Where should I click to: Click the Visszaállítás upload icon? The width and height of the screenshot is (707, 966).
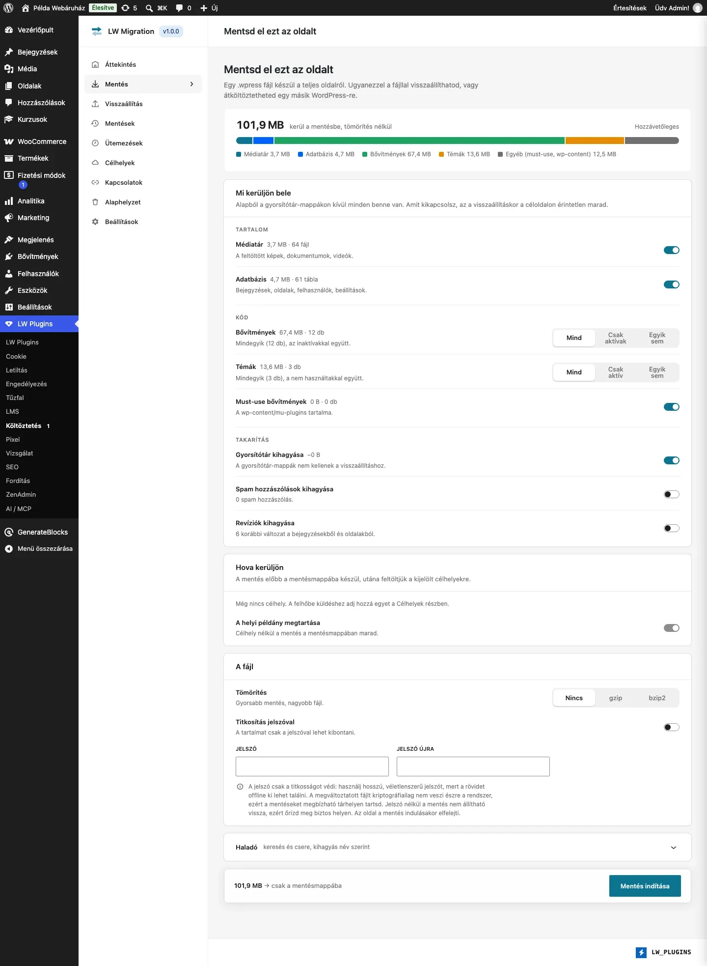coord(95,104)
